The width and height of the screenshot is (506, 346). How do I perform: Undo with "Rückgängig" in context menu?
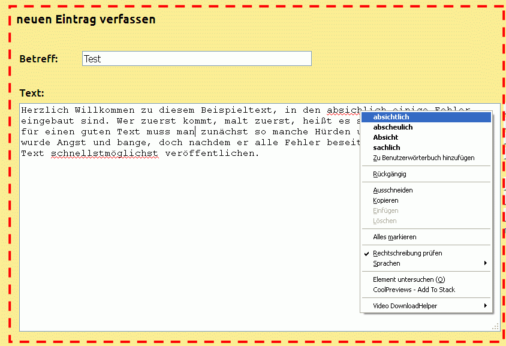click(389, 174)
